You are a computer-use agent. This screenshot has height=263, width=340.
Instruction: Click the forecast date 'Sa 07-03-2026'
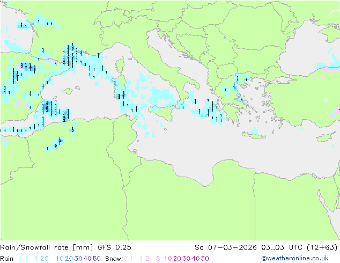coord(226,247)
